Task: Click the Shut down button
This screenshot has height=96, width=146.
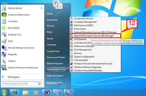Action: [x=52, y=84]
